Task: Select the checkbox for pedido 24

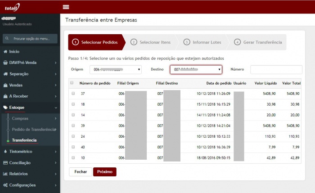Action: point(73,136)
